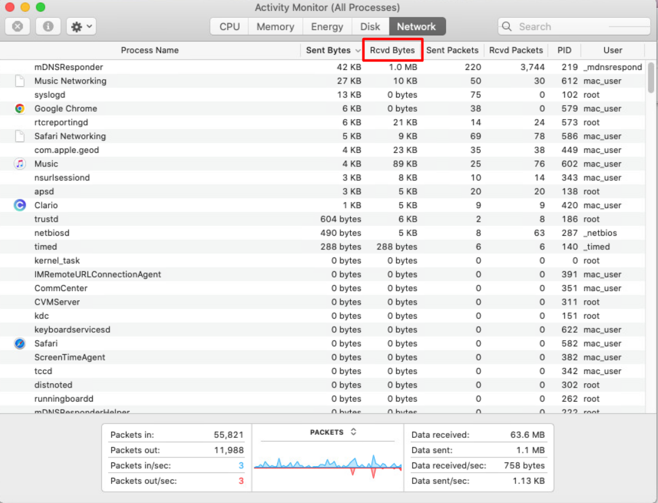Switch to the Memory tab
Screen dimensions: 658x503
pyautogui.click(x=275, y=26)
